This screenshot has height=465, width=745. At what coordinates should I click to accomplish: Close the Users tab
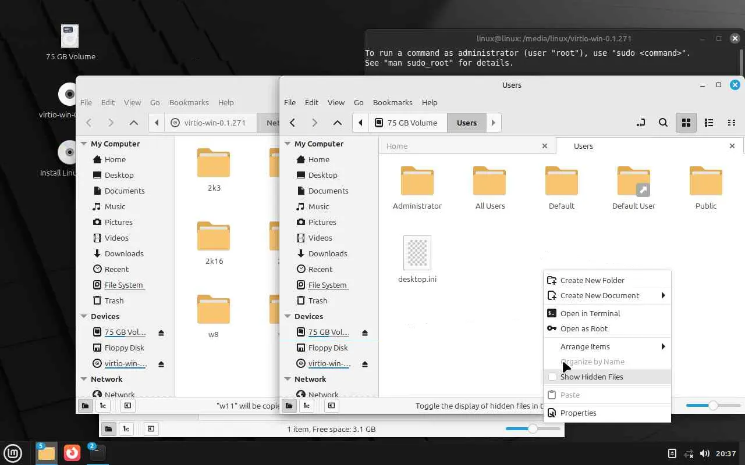tap(732, 146)
